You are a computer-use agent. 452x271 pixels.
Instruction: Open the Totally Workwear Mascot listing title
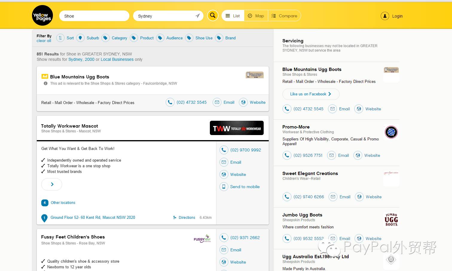click(69, 126)
